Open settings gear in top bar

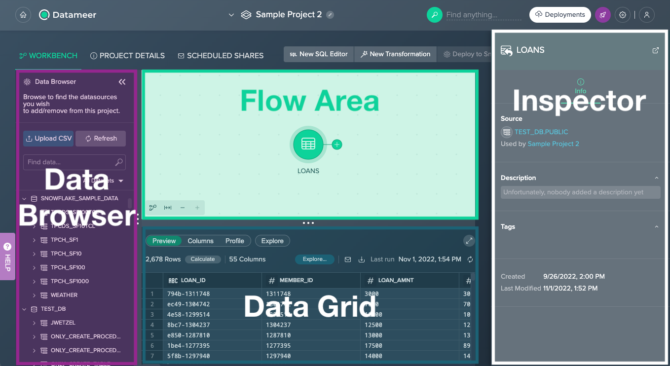click(x=623, y=15)
